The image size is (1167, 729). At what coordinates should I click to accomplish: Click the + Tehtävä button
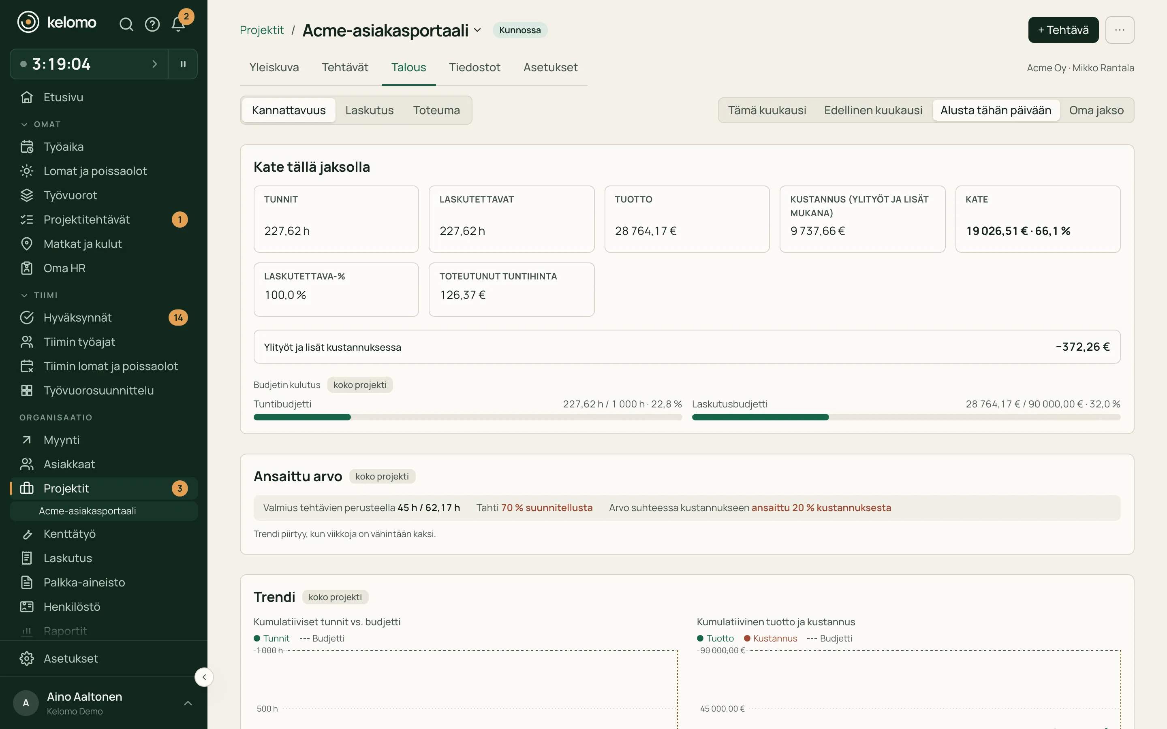1063,30
